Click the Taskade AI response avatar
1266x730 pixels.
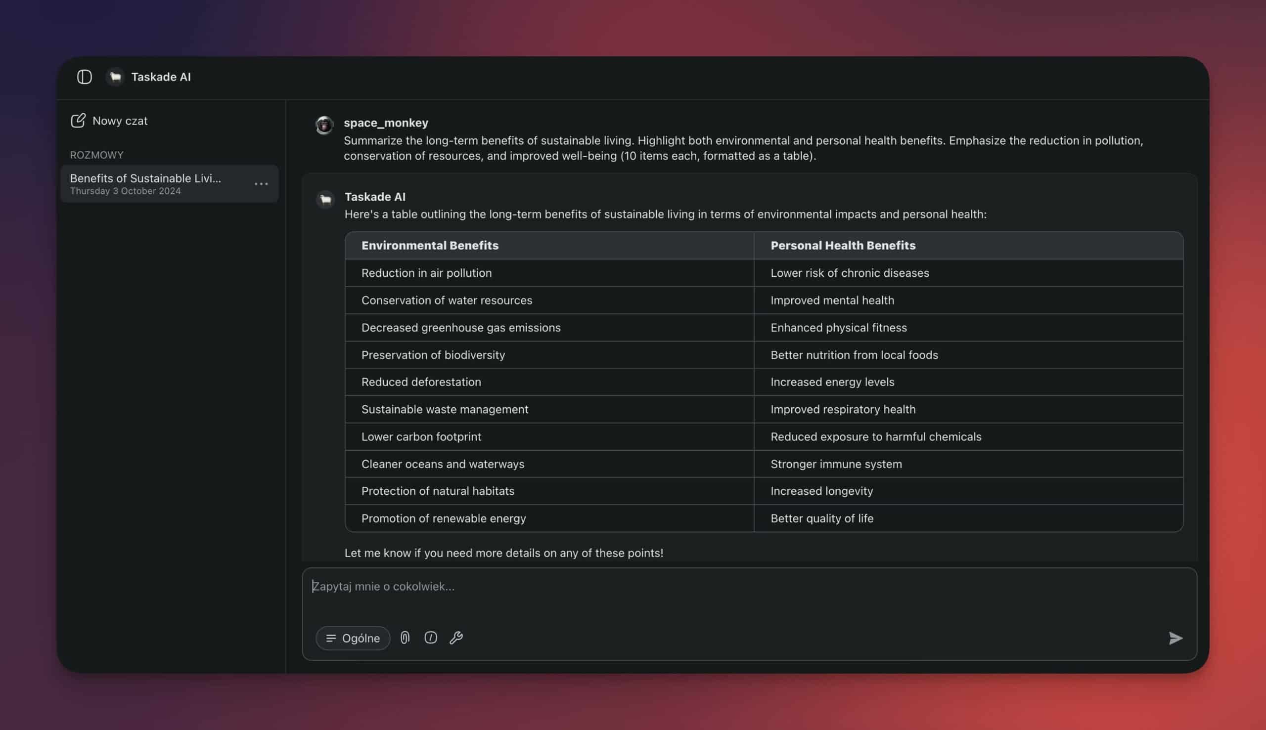tap(325, 199)
